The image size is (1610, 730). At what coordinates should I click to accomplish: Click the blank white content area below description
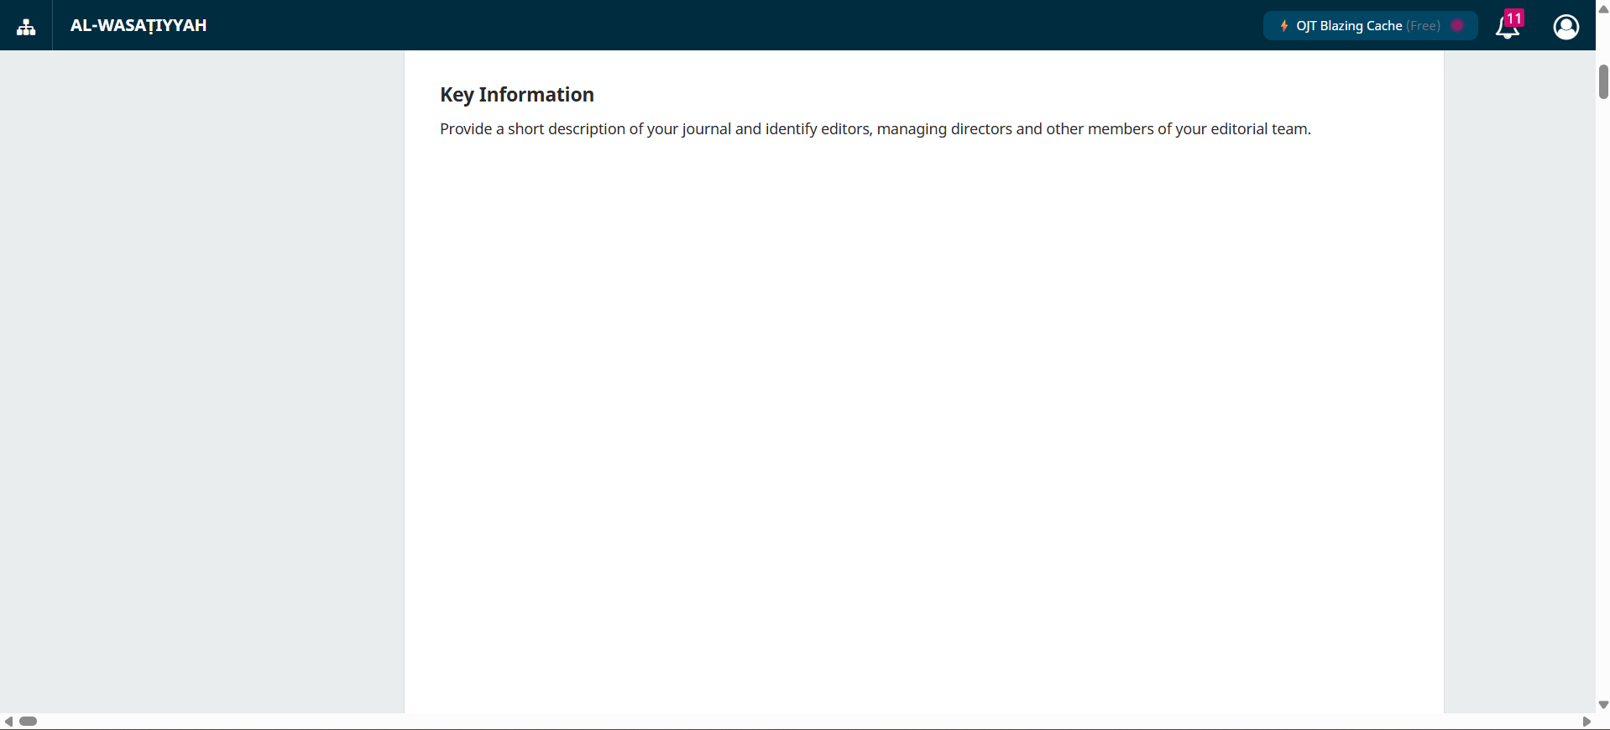click(923, 420)
